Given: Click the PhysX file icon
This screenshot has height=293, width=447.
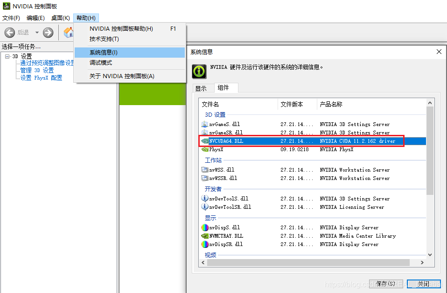Looking at the screenshot, I should point(205,149).
